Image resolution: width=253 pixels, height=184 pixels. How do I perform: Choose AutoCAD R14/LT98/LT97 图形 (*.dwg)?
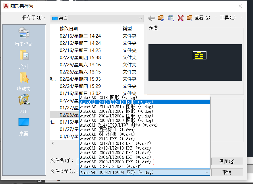pyautogui.click(x=144, y=125)
